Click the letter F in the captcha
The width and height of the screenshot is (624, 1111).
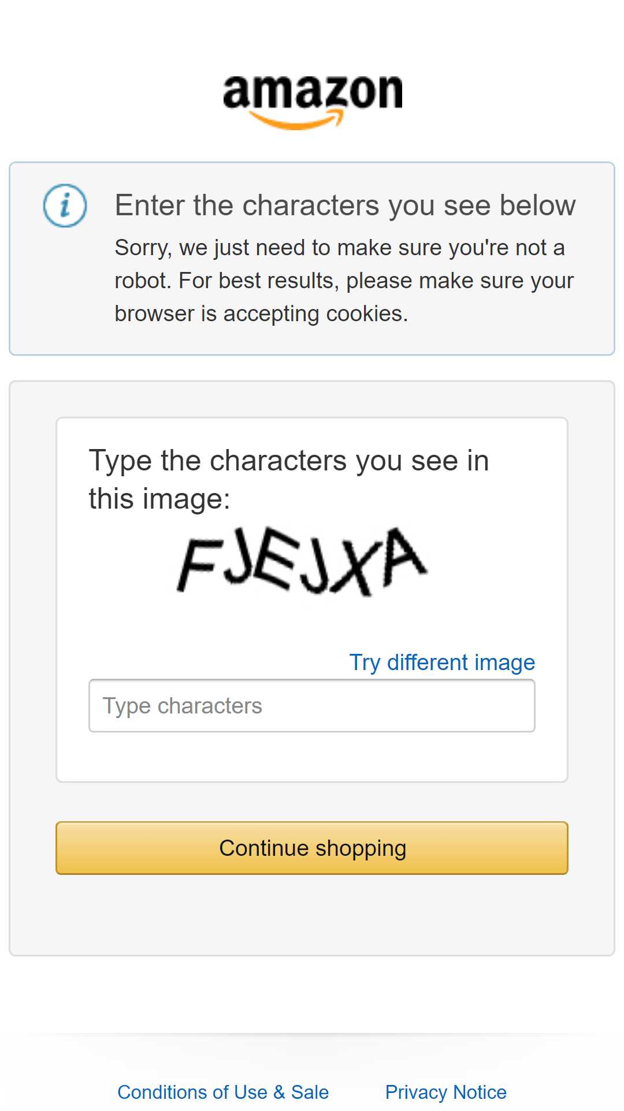coord(199,563)
